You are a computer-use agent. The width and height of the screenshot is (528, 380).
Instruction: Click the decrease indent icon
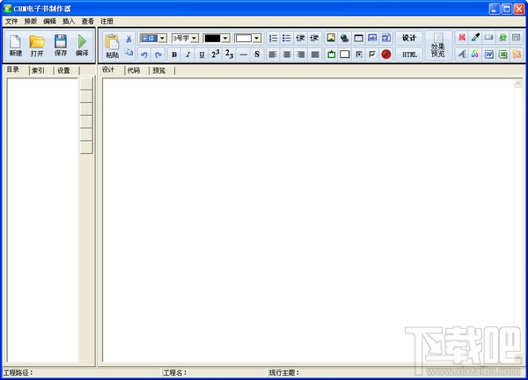point(300,39)
